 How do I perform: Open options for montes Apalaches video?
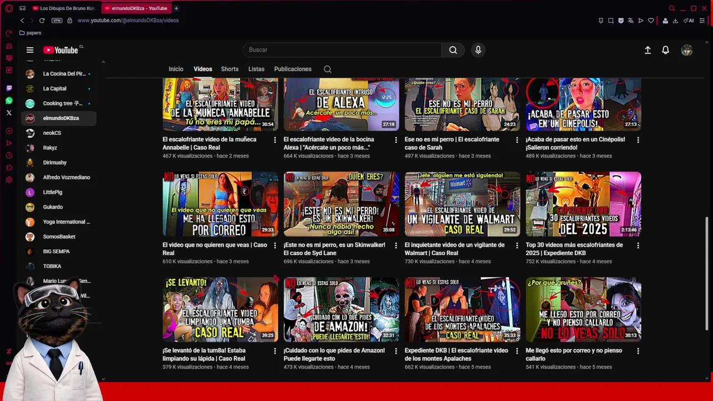click(x=517, y=351)
